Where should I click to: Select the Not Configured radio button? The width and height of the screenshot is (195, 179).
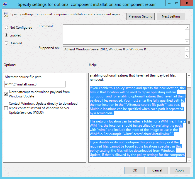(6, 28)
